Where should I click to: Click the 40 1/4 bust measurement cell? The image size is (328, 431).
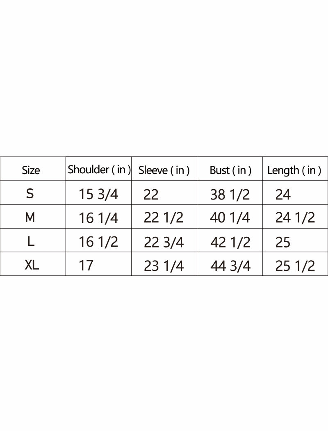[230, 218]
